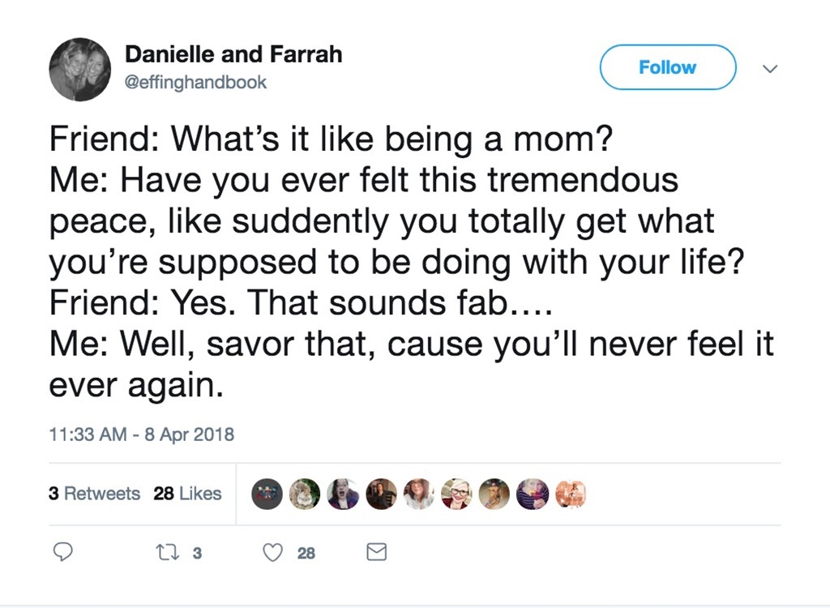Click the avatar of the surprised-face liker

343,494
